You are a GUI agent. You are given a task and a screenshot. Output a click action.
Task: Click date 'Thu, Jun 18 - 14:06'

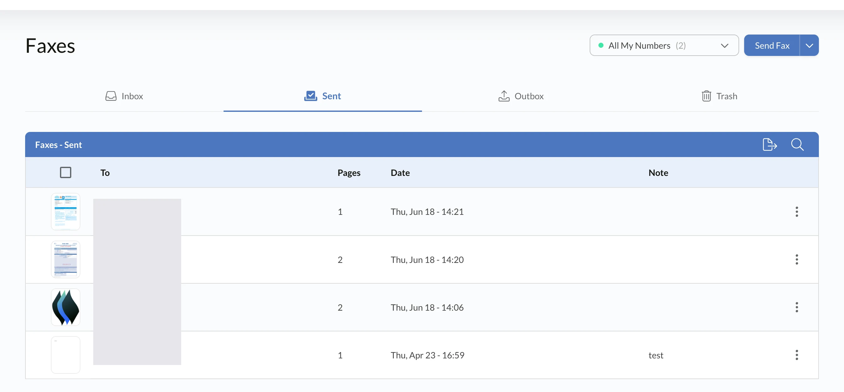tap(427, 308)
